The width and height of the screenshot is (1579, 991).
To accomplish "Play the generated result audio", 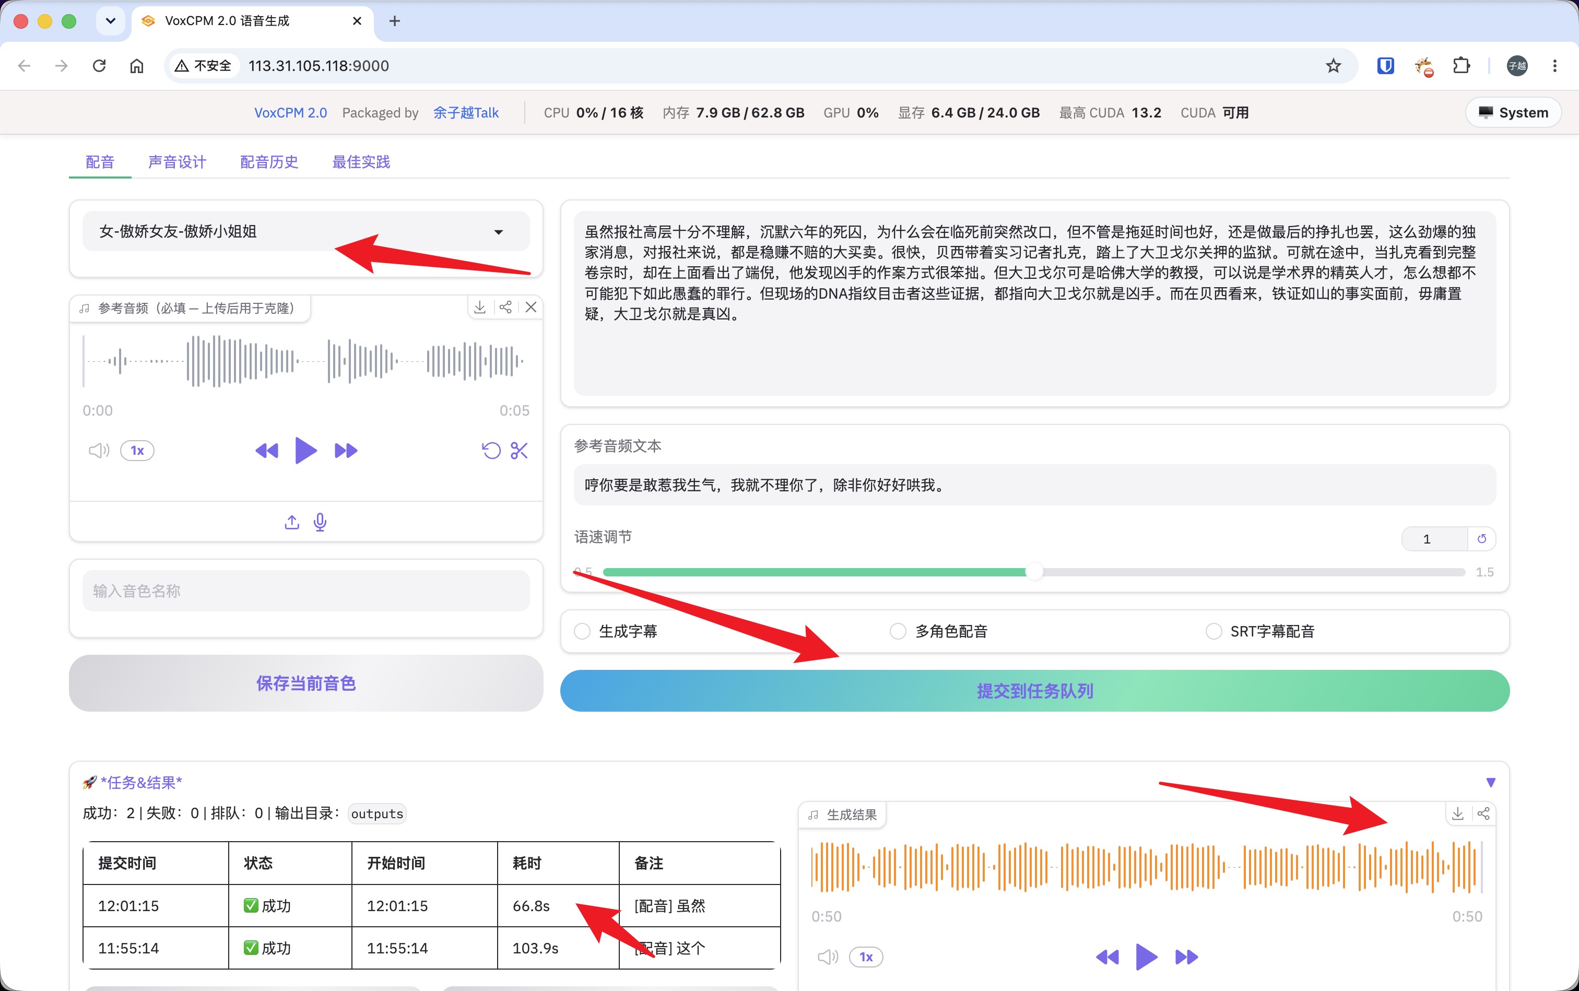I will pos(1147,957).
